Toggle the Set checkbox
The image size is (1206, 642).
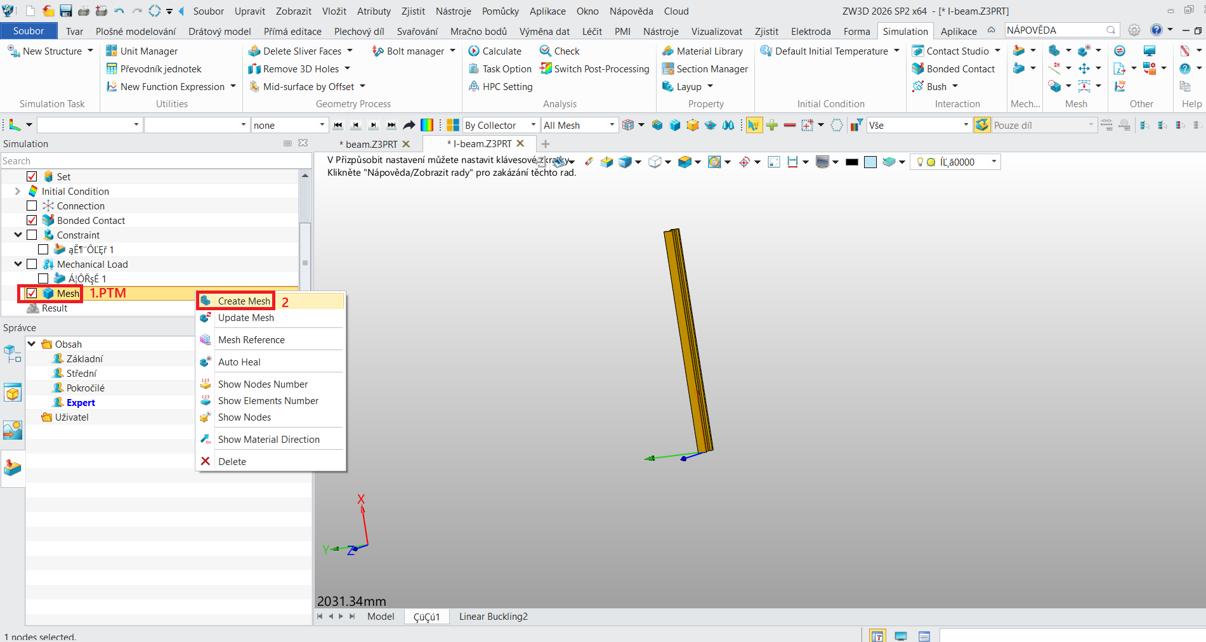(x=32, y=176)
